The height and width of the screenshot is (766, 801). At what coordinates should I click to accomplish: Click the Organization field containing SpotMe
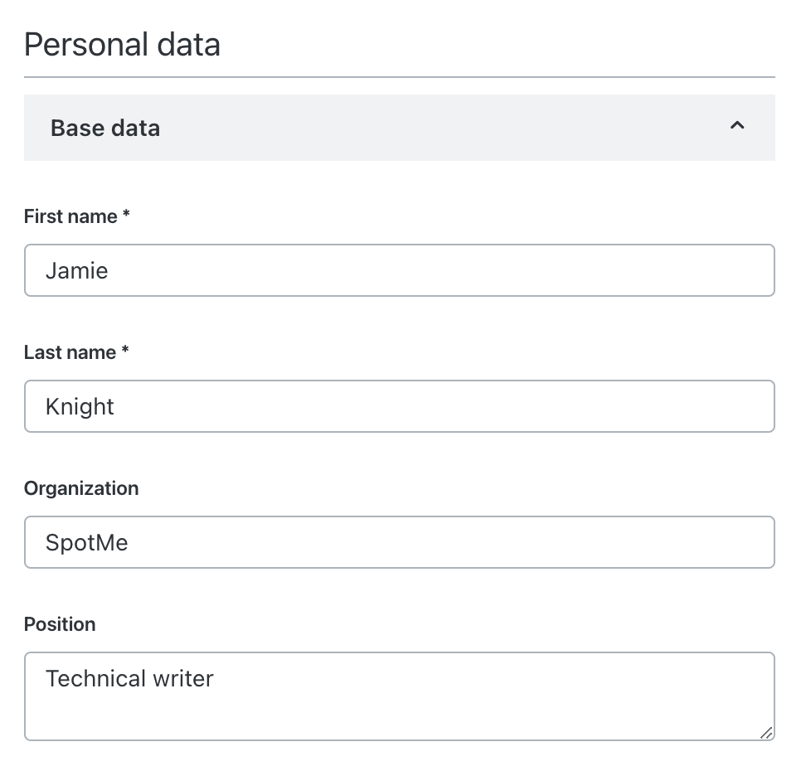point(400,542)
